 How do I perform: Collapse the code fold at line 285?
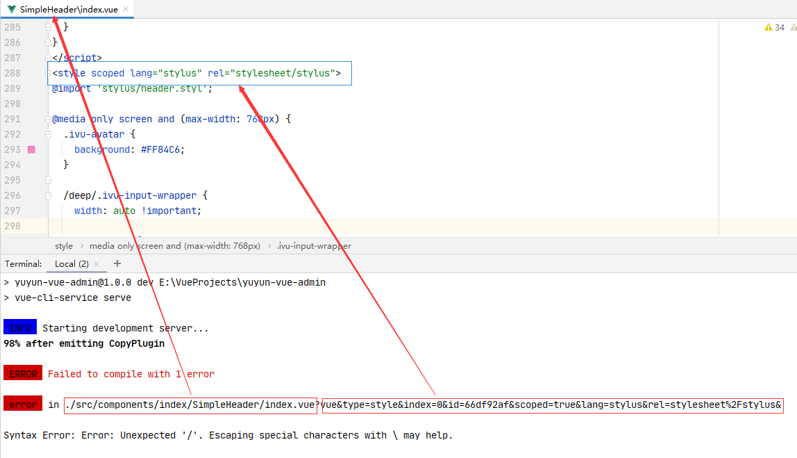(47, 27)
